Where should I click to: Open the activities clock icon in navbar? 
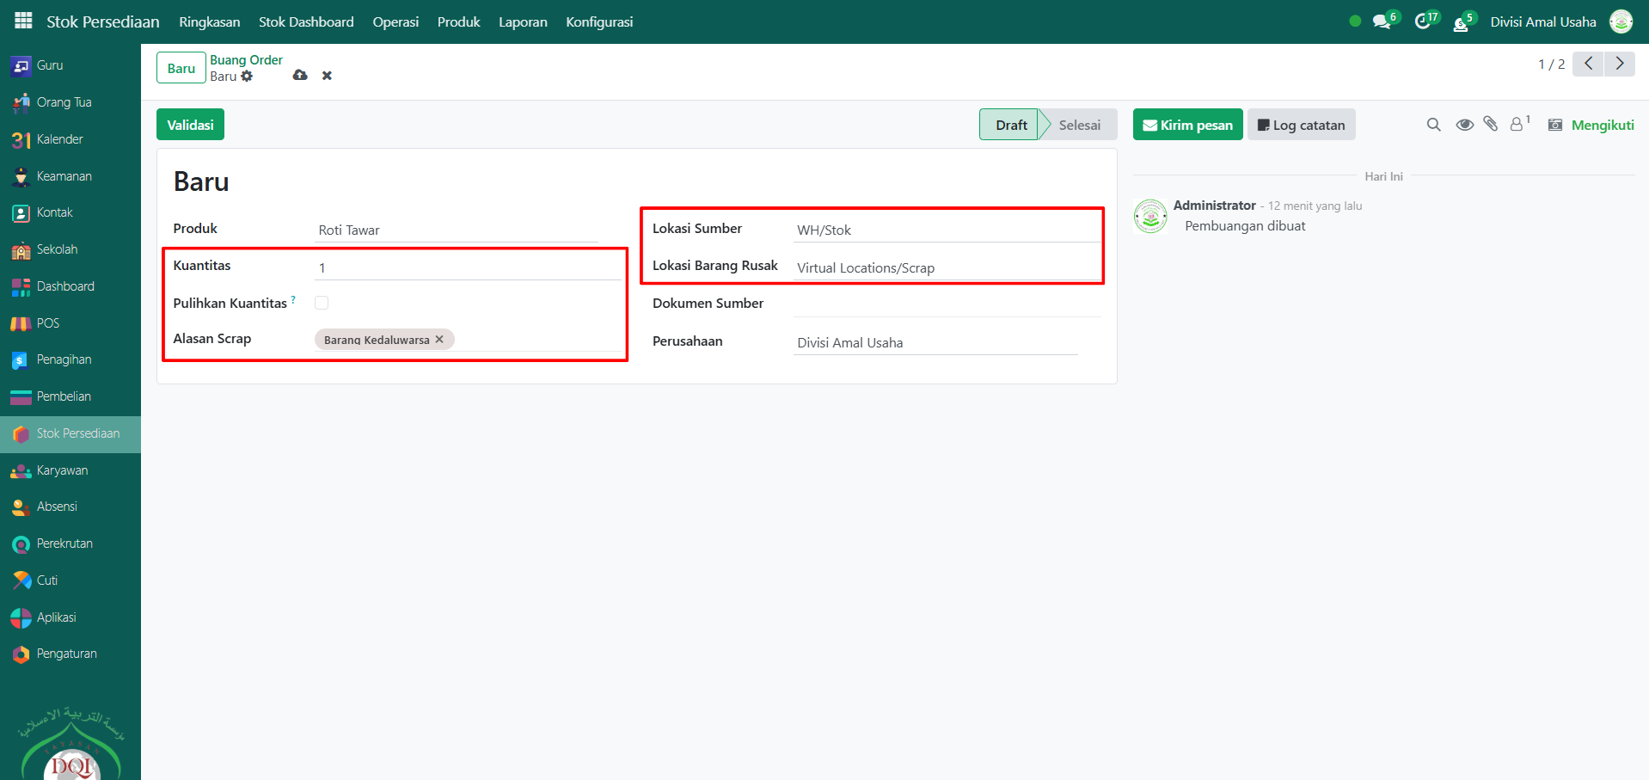pyautogui.click(x=1423, y=21)
